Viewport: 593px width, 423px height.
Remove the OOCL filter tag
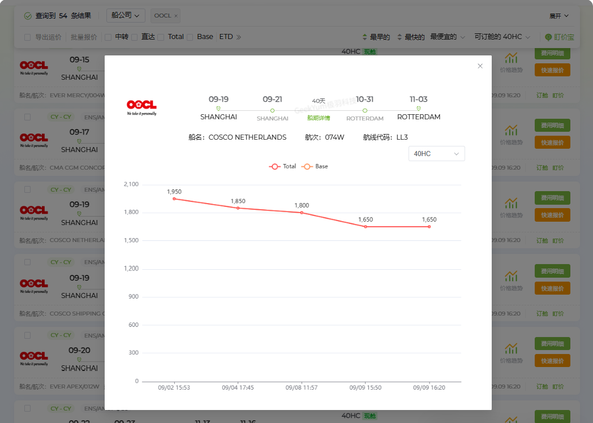coord(176,16)
